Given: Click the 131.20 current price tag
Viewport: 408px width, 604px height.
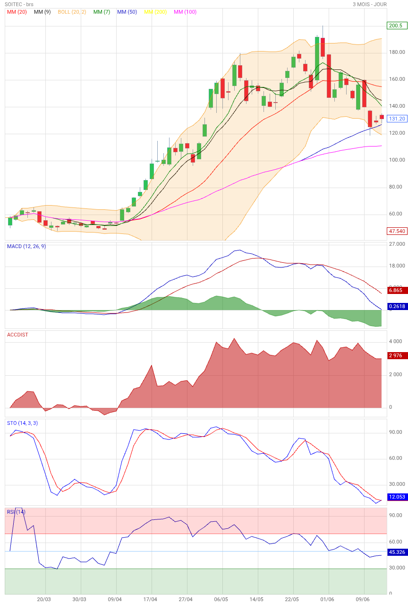Looking at the screenshot, I should (397, 119).
